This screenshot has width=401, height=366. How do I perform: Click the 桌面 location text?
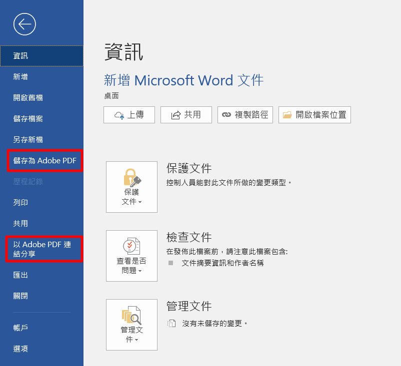(111, 96)
